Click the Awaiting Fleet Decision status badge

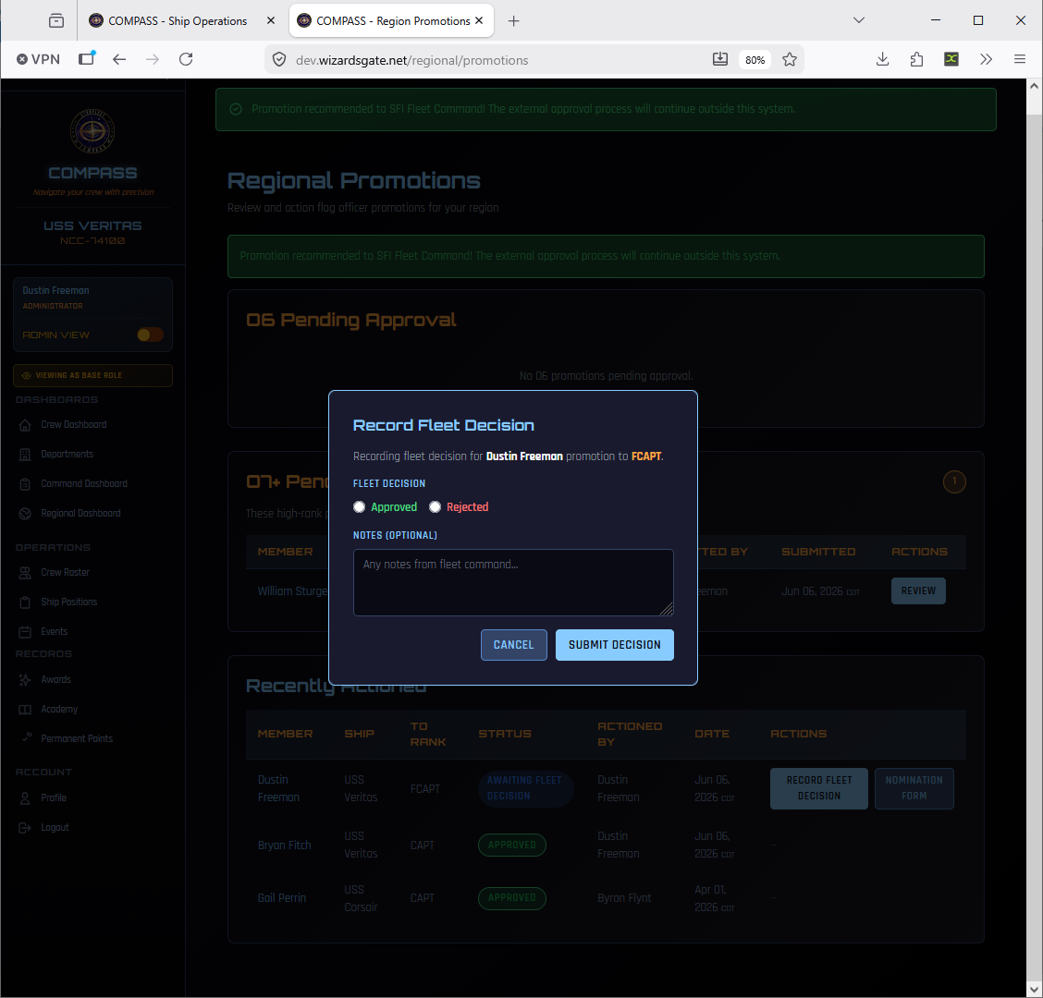coord(525,788)
